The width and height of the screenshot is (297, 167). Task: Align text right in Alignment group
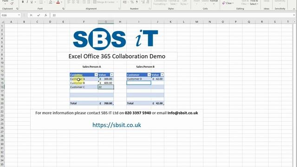(77, 2)
